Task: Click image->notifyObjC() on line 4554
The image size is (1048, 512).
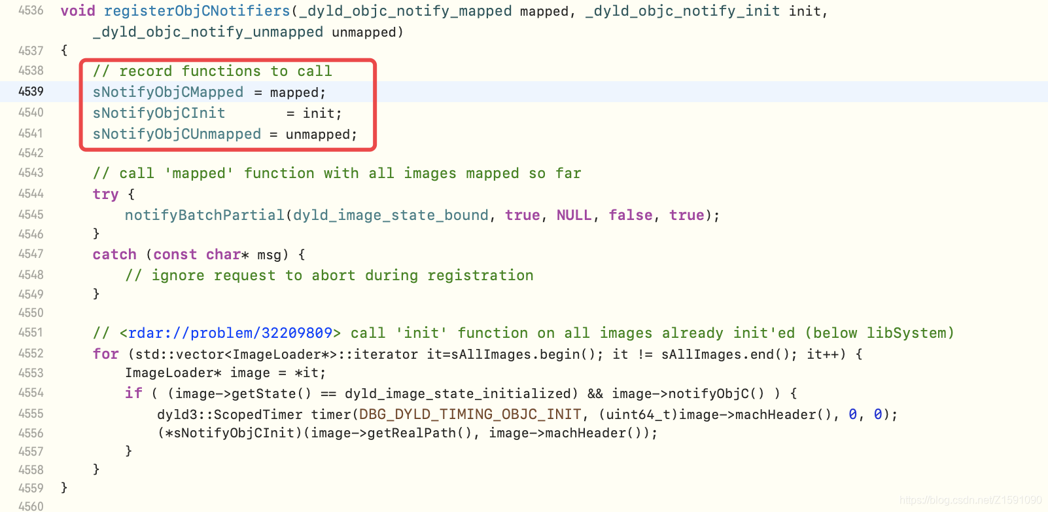Action: [x=688, y=394]
